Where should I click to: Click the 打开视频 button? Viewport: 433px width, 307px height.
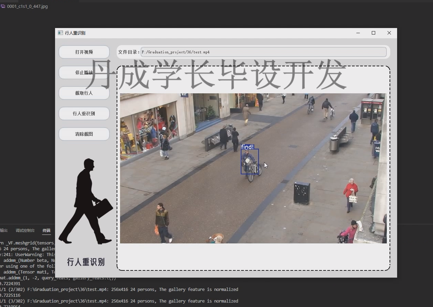[84, 52]
